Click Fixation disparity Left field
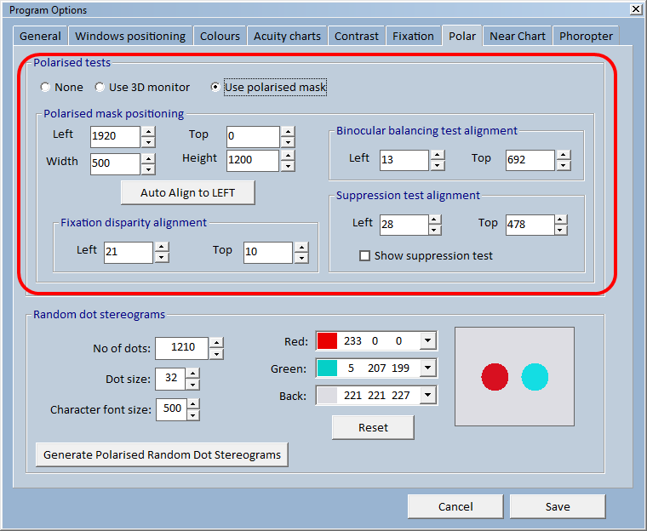Viewport: 647px width, 531px height. 129,253
